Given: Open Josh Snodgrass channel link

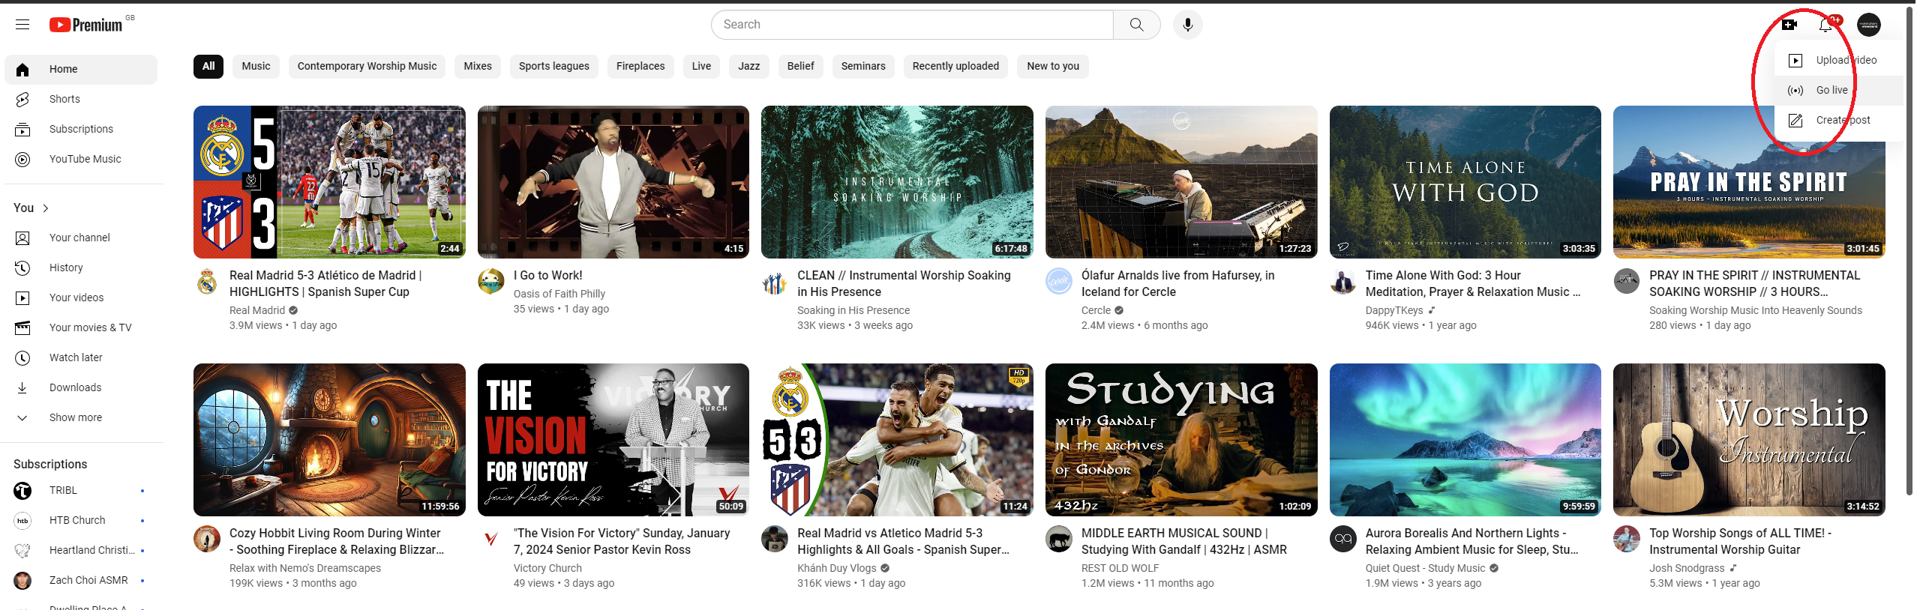Looking at the screenshot, I should [x=1687, y=568].
